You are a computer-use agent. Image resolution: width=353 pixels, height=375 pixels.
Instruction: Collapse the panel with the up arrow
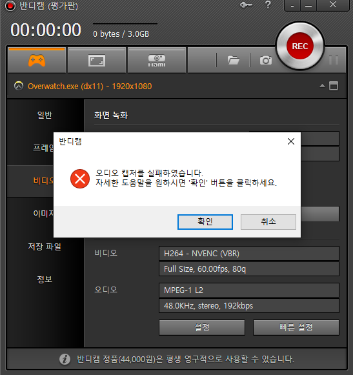pos(322,86)
